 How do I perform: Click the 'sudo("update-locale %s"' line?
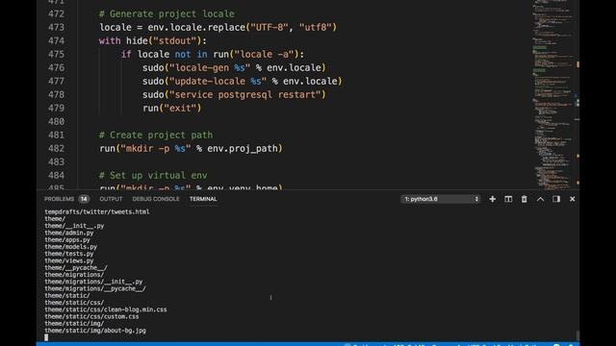tap(243, 81)
